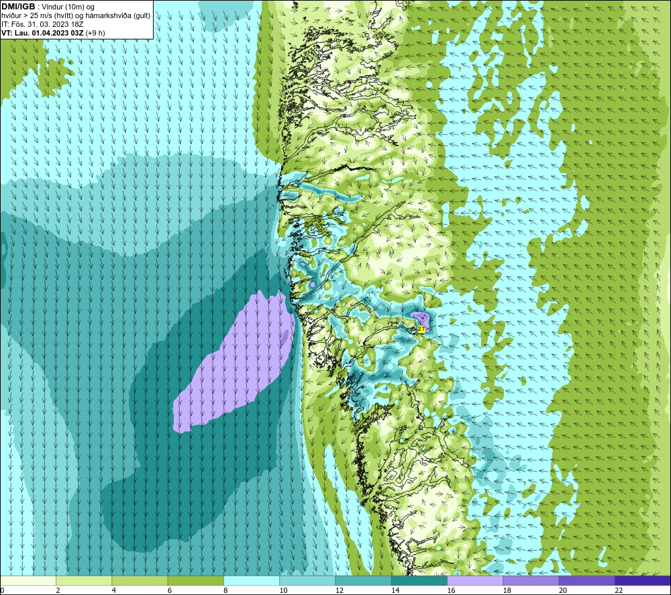Click the 16-18 m/s light purple swatch
Image resolution: width=671 pixels, height=595 pixels.
pos(475,580)
